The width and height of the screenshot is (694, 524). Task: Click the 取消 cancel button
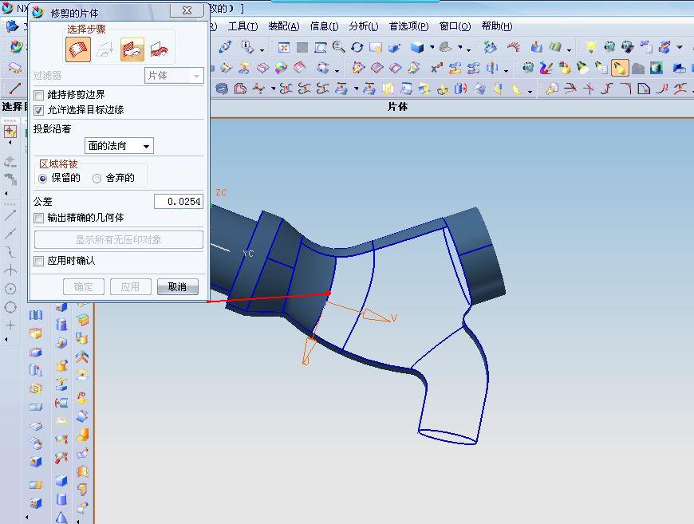point(177,287)
